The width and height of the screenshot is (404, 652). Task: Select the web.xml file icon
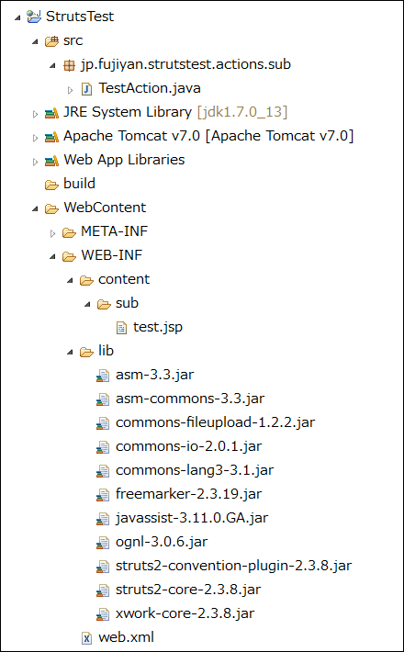click(86, 637)
